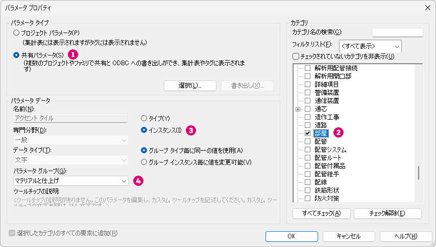Select the タイプ radio option

(144, 118)
